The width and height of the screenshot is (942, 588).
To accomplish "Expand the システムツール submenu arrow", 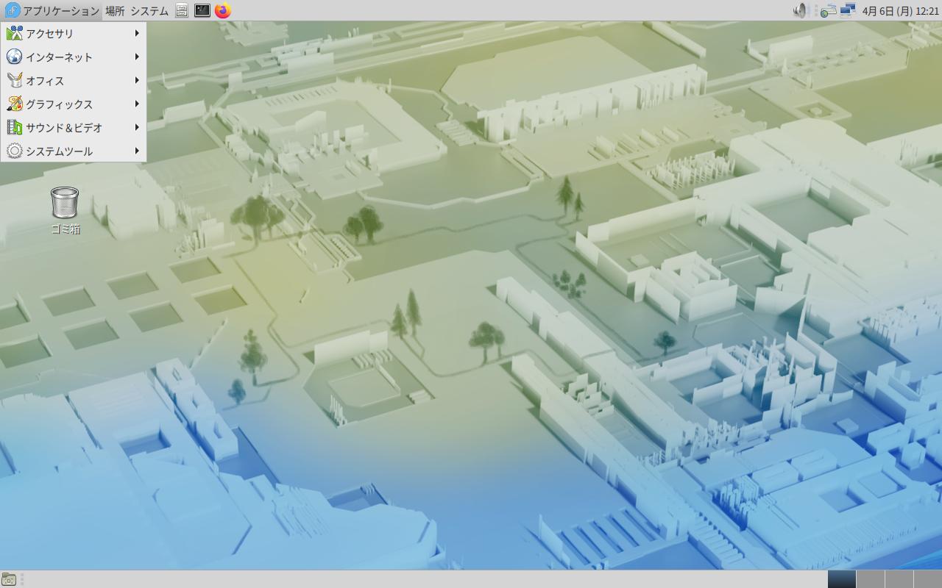I will (137, 151).
